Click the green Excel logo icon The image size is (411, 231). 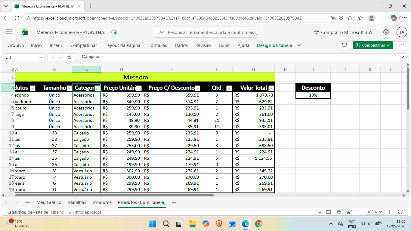click(x=25, y=32)
